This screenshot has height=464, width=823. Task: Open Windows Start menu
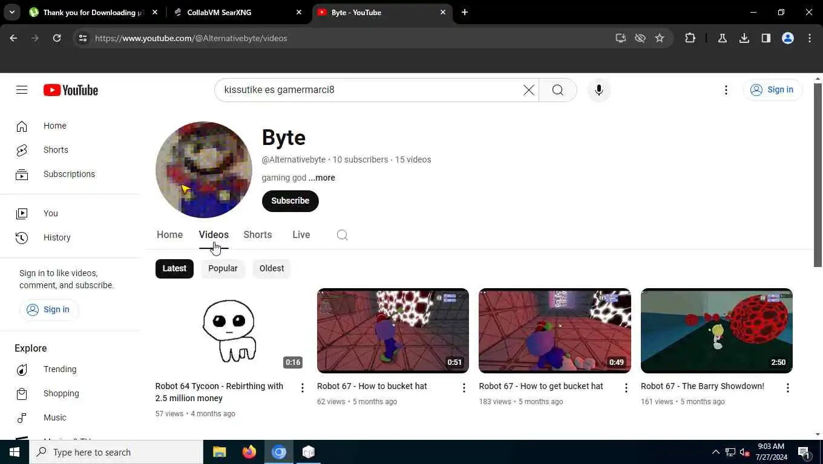[x=15, y=452]
